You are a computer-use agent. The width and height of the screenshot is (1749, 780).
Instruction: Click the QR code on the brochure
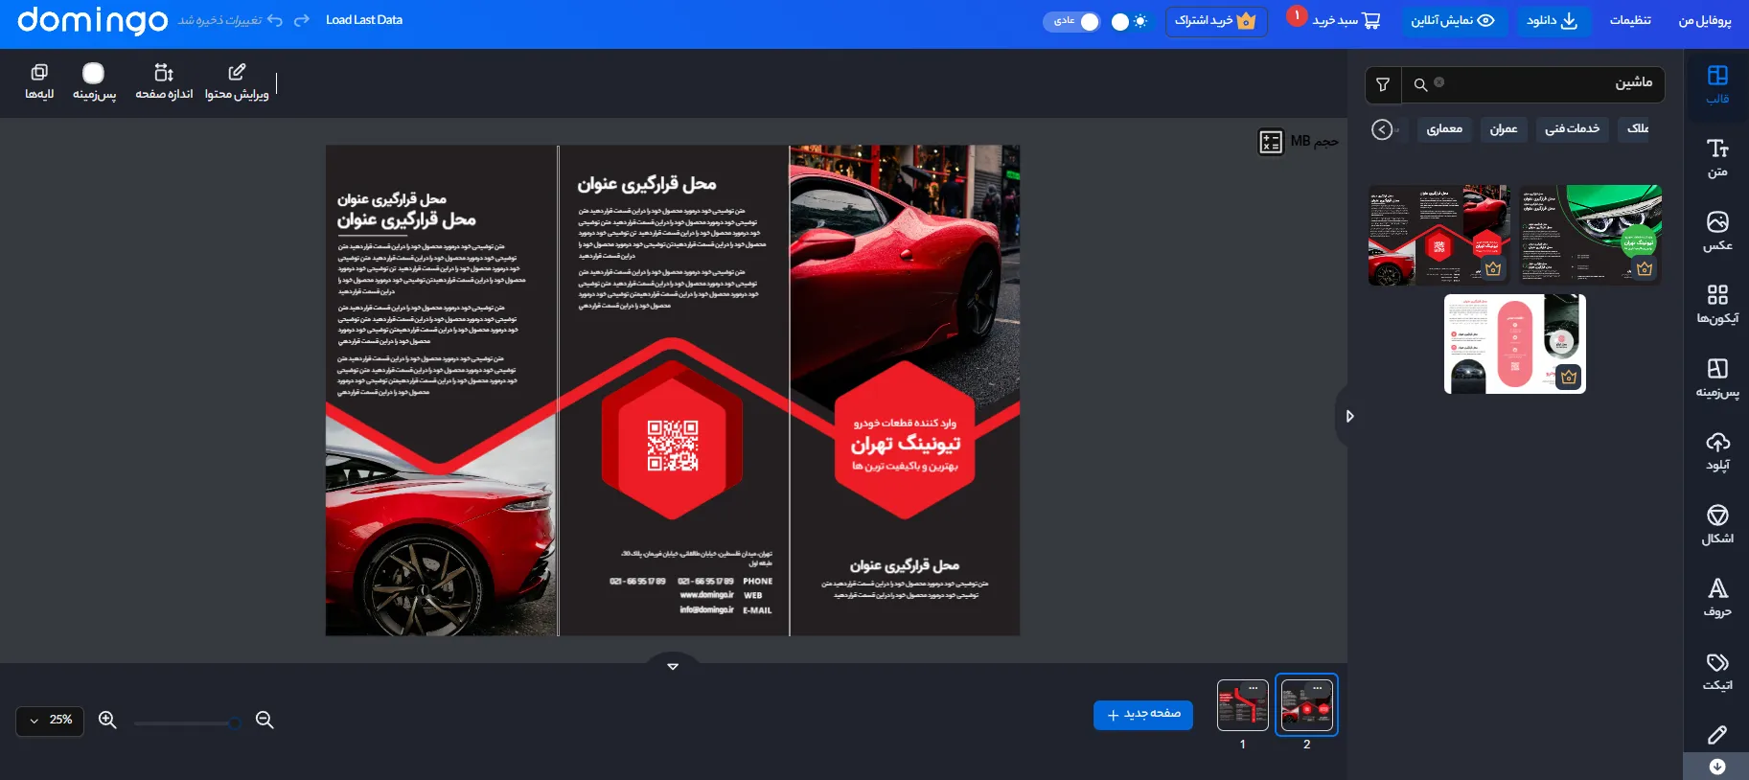[673, 446]
